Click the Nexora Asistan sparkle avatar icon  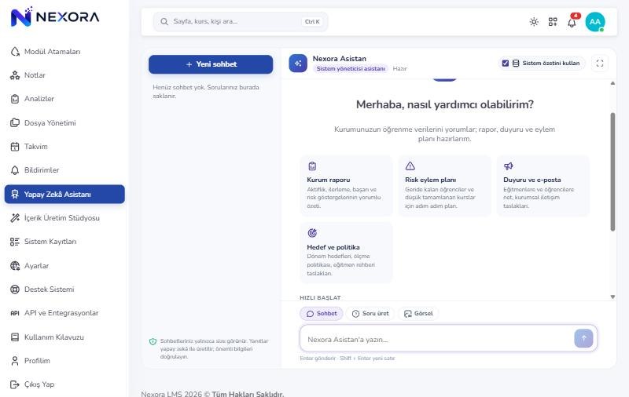tap(298, 64)
